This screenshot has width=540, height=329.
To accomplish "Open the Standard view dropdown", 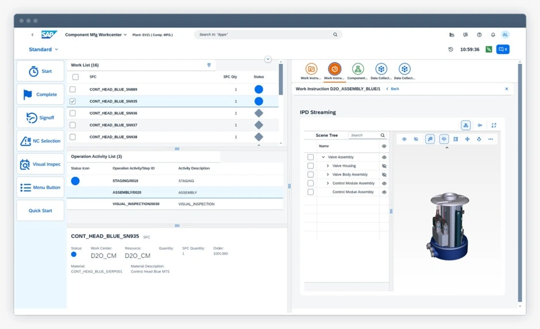I will 44,50.
